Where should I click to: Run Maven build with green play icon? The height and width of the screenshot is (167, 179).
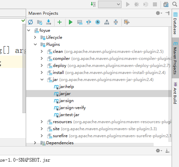(x=71, y=22)
